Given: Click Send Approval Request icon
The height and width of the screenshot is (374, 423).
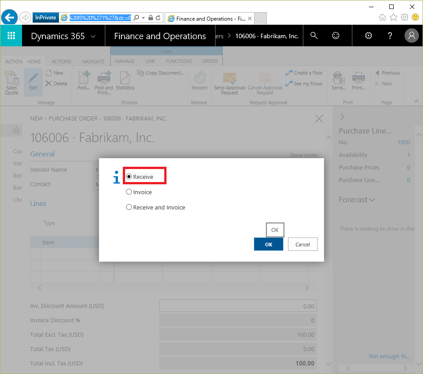Looking at the screenshot, I should click(x=229, y=83).
